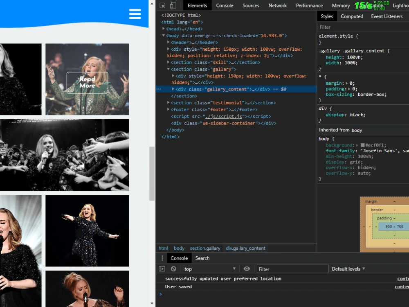Collapse the body element node
Image resolution: width=409 pixels, height=307 pixels.
tap(164, 36)
